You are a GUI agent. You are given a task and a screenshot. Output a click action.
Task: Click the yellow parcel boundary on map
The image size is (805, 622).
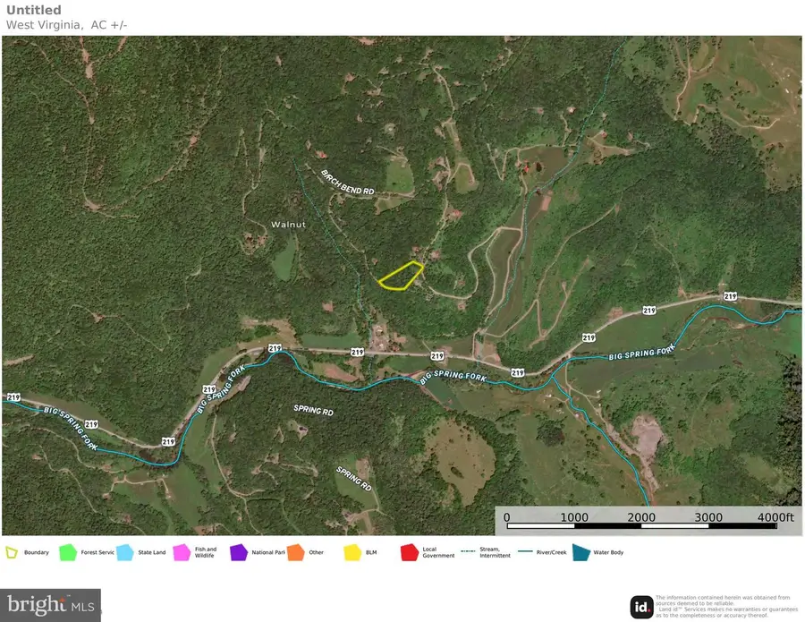(401, 277)
